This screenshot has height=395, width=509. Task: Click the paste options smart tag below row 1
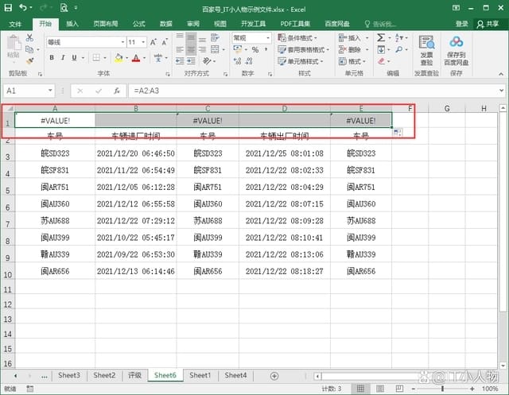coord(397,132)
